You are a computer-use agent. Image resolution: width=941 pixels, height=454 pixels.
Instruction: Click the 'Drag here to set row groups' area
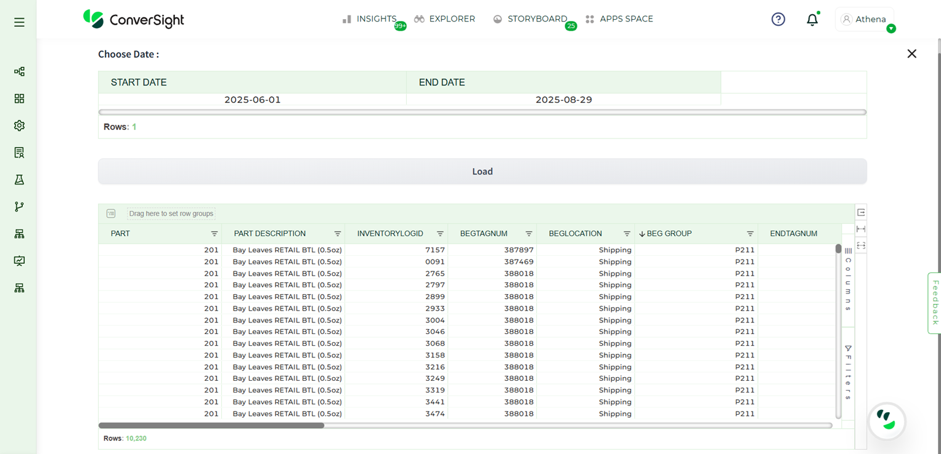click(171, 213)
